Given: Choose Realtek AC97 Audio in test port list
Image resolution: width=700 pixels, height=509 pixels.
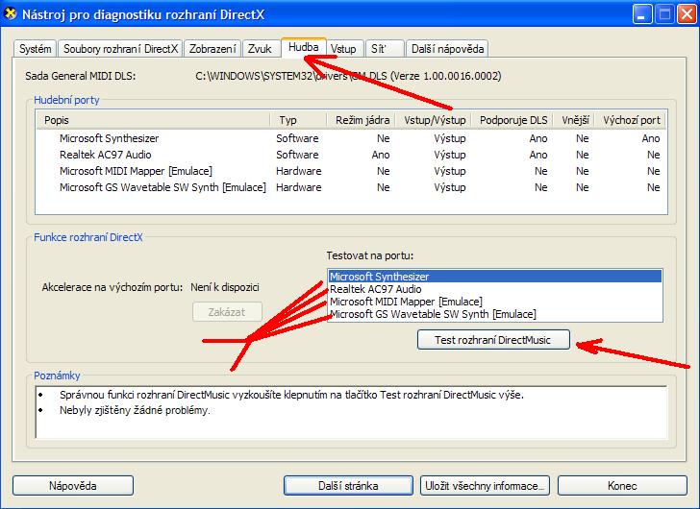Looking at the screenshot, I should tap(494, 289).
